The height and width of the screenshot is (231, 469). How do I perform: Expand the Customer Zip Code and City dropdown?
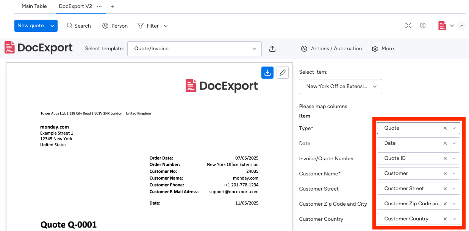[x=454, y=204]
